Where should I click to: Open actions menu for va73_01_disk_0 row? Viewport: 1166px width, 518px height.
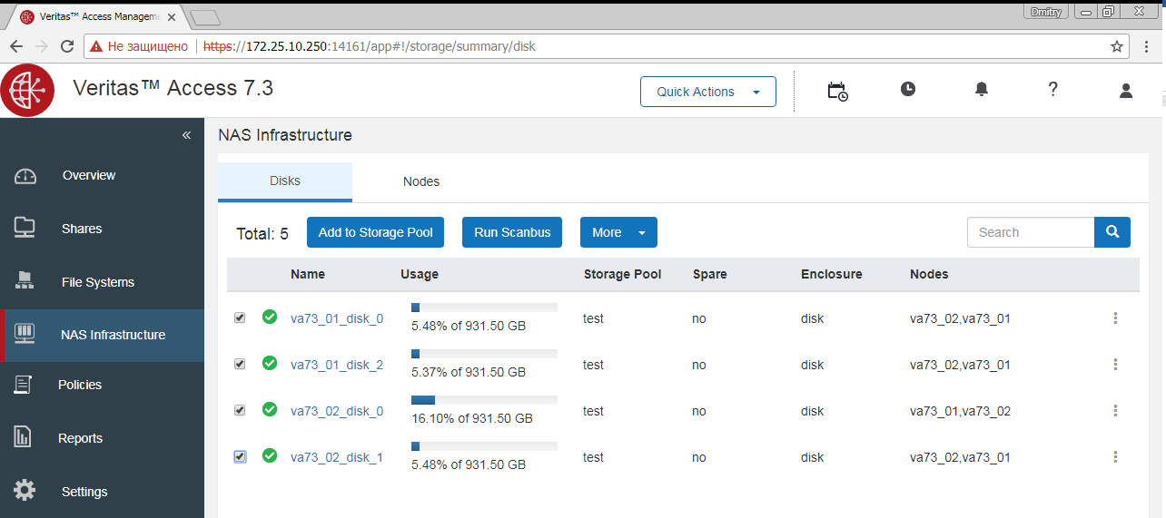[1115, 318]
